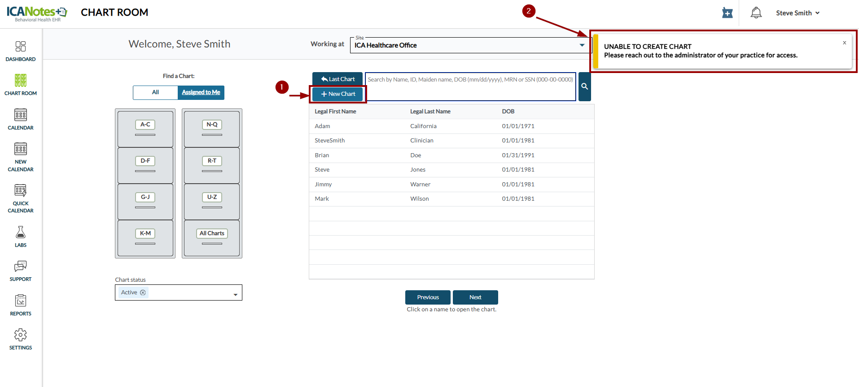Screen dimensions: 859x387
Task: Click the last name Wilson
Action: (420, 199)
